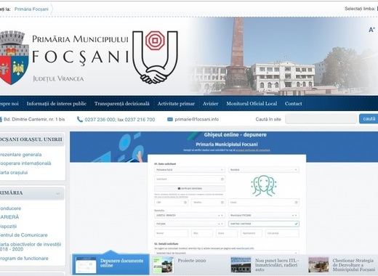Click the Solicitant input field
This screenshot has height=276, width=378.
[x=190, y=179]
